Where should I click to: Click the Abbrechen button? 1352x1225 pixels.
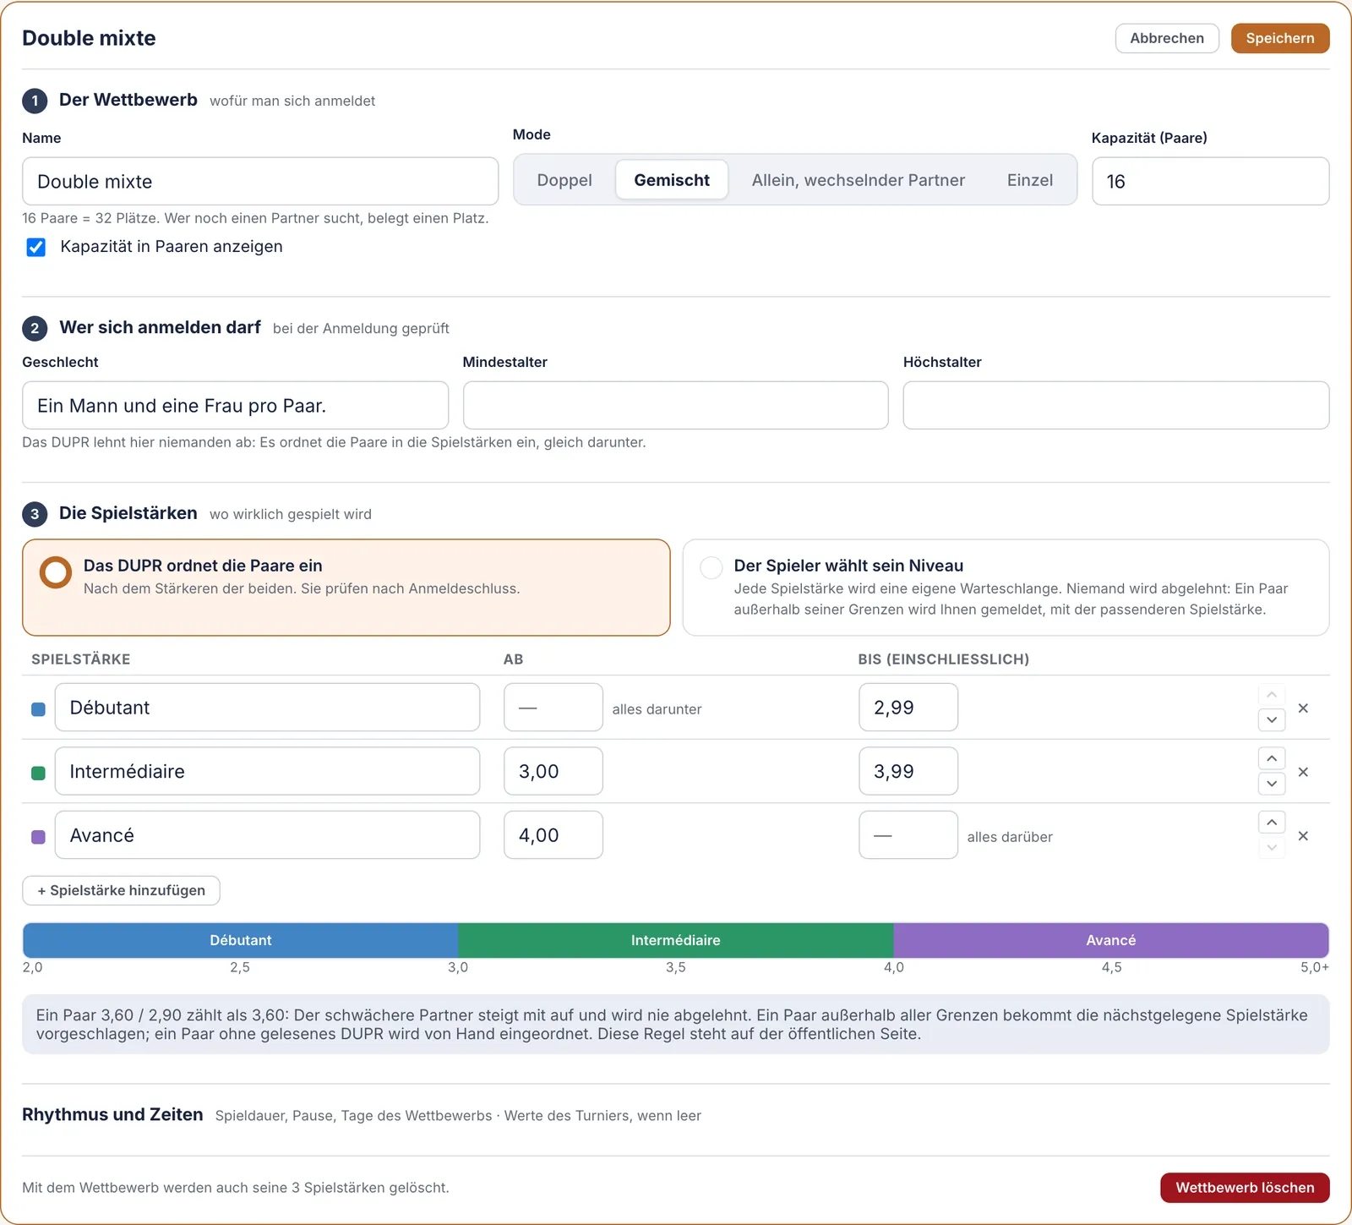click(1167, 38)
